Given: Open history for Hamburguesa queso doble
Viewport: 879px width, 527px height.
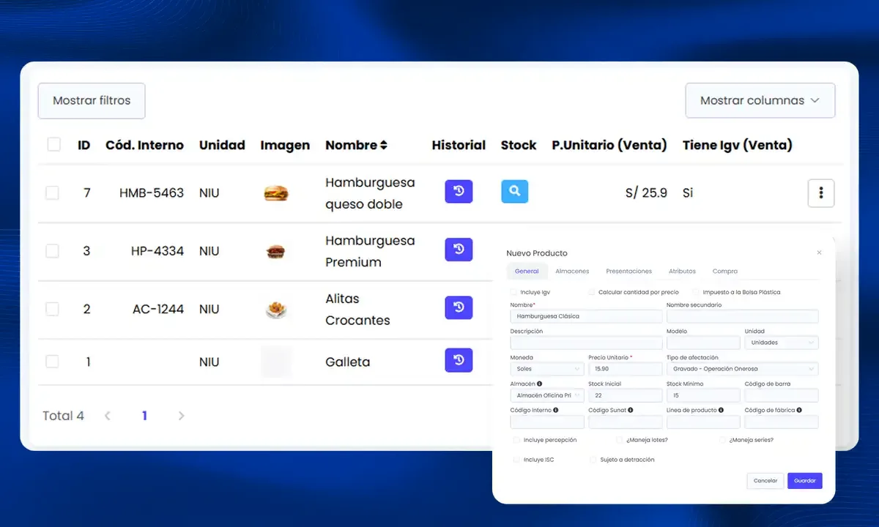Looking at the screenshot, I should [x=459, y=192].
